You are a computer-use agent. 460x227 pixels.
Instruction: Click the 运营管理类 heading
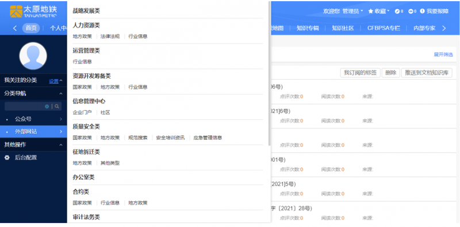tap(86, 50)
